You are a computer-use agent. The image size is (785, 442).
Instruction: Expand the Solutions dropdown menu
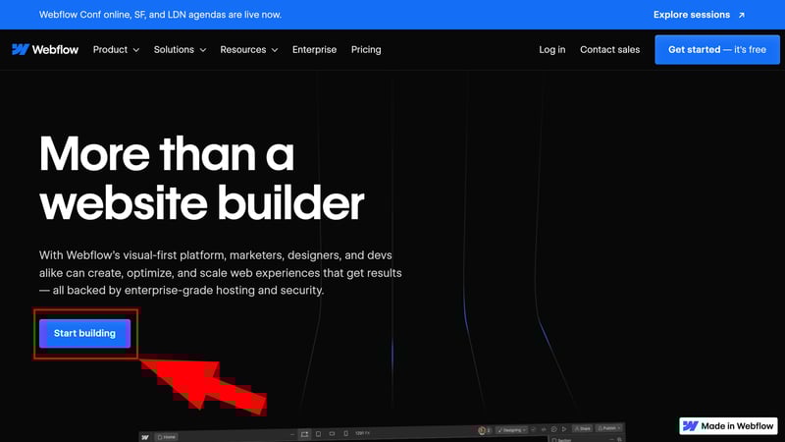click(180, 50)
